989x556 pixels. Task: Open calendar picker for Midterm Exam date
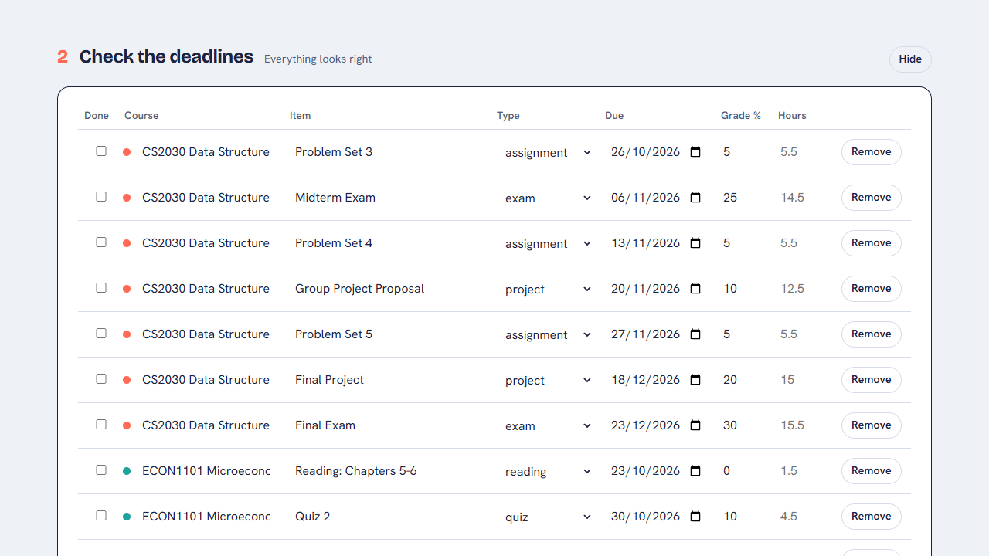695,198
